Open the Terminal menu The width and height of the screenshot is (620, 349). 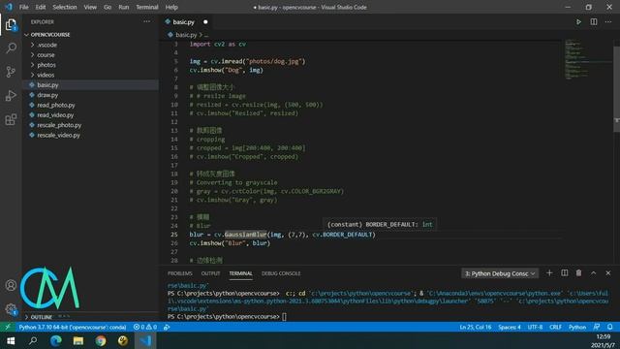[x=147, y=7]
